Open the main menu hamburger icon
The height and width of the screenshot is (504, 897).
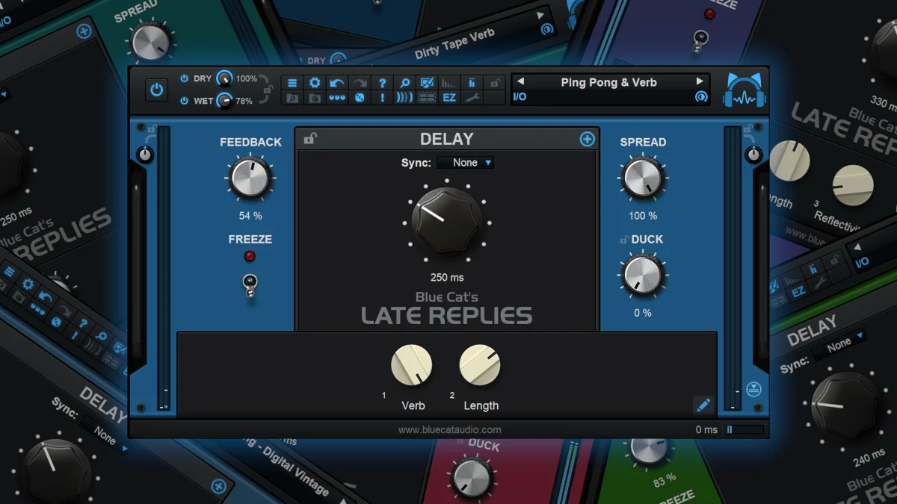coord(292,83)
